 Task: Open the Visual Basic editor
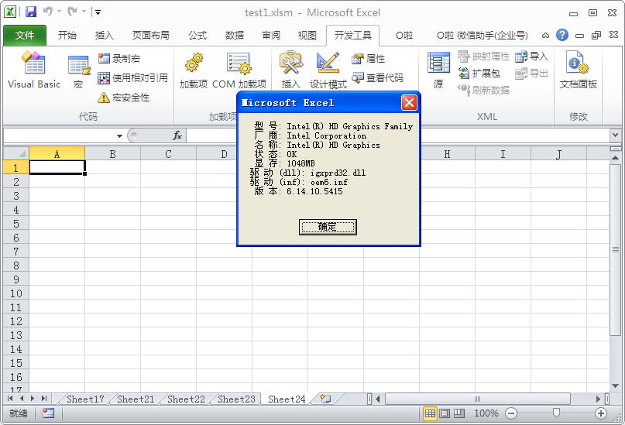click(x=34, y=70)
